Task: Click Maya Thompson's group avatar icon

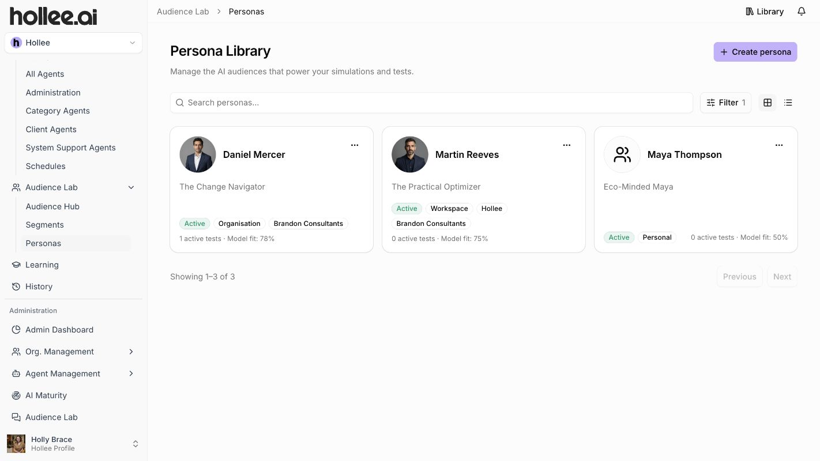Action: point(622,154)
